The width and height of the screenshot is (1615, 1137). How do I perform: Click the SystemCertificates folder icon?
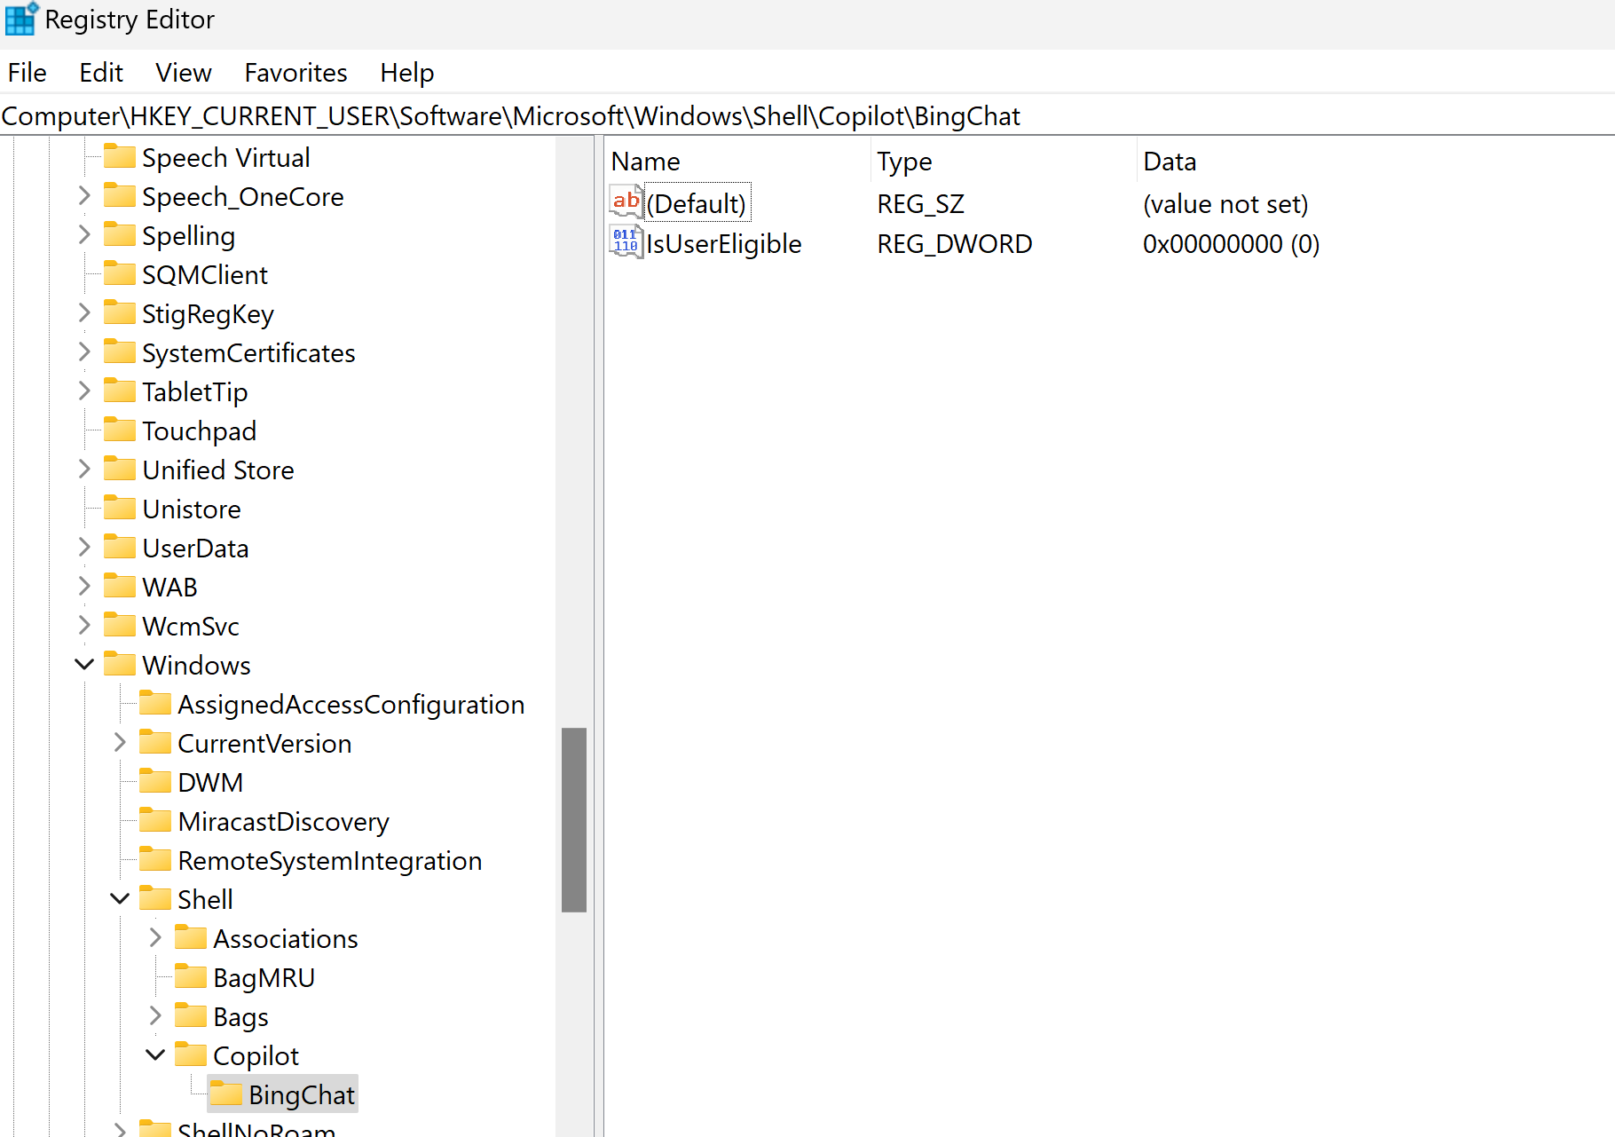pos(120,352)
